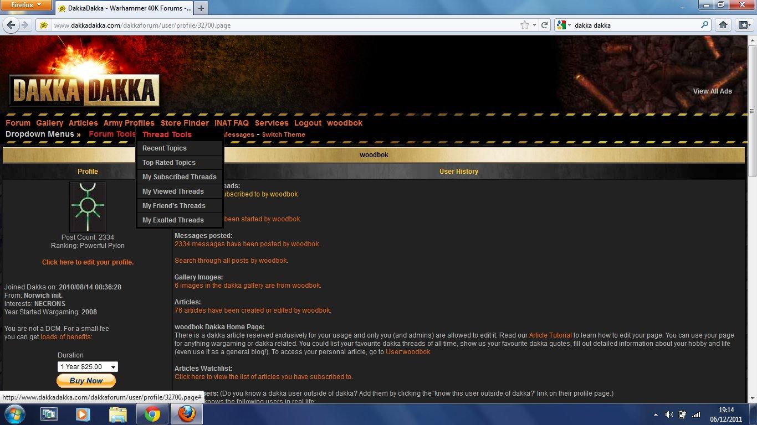This screenshot has width=757, height=425.
Task: Open the search engine selector dropdown
Action: pos(564,25)
